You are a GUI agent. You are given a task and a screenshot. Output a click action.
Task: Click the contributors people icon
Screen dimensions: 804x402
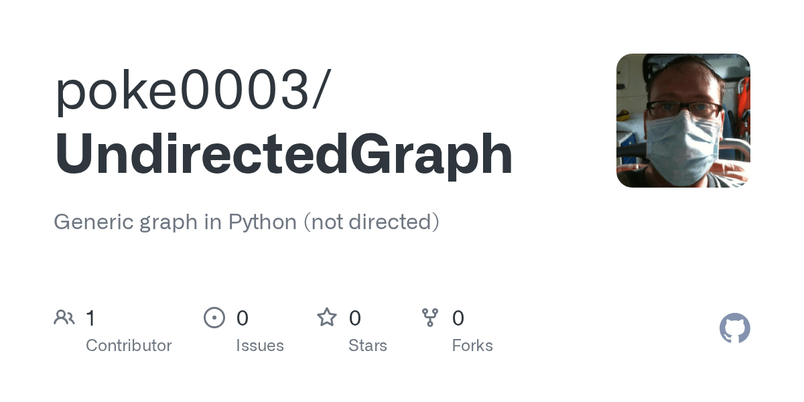pos(64,318)
